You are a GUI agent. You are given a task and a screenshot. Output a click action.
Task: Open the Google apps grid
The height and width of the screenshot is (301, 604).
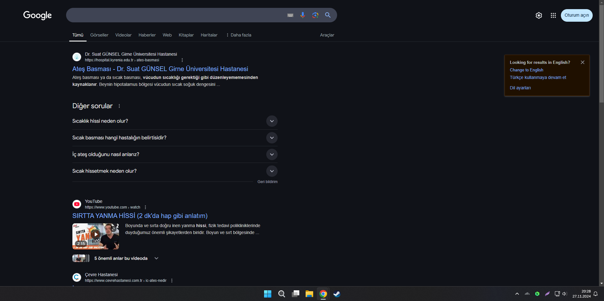tap(553, 15)
